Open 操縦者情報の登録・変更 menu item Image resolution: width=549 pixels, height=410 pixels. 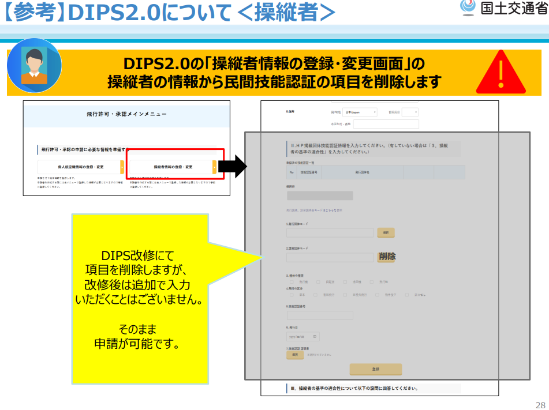point(171,167)
